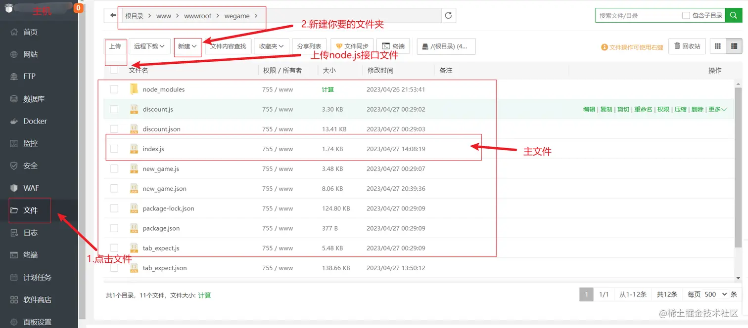Image resolution: width=748 pixels, height=328 pixels.
Task: Click the file search input field
Action: [x=638, y=15]
